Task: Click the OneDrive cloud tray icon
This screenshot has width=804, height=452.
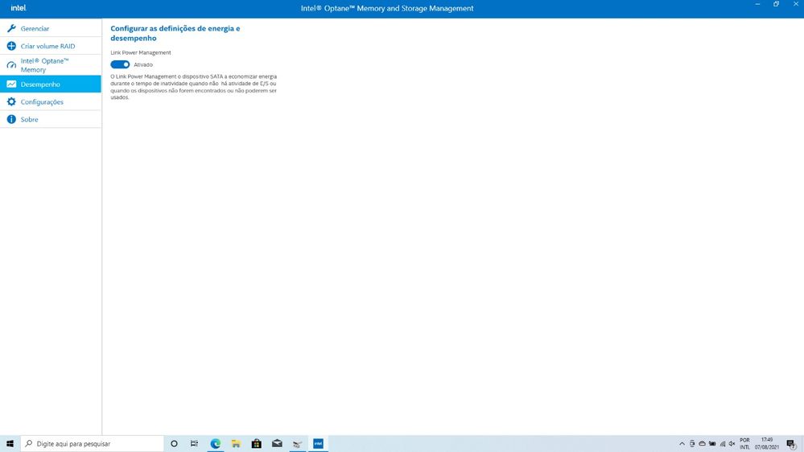Action: tap(702, 444)
